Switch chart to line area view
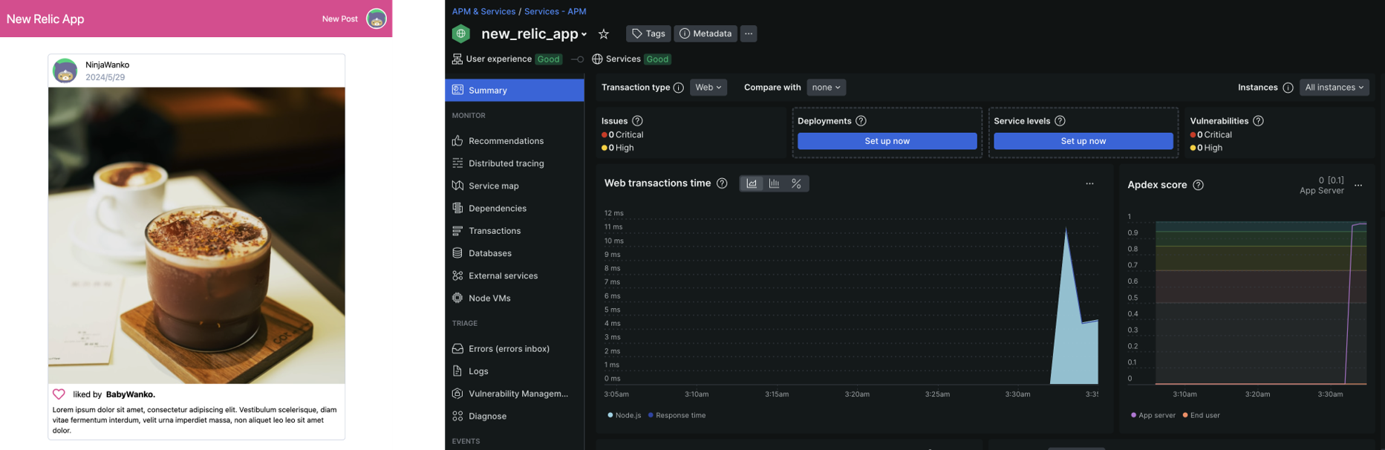1385x450 pixels. pyautogui.click(x=752, y=183)
